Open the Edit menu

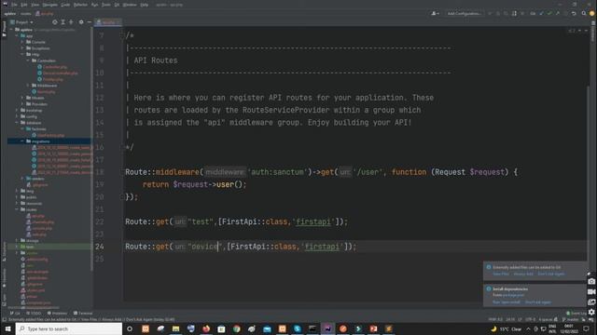click(x=24, y=5)
